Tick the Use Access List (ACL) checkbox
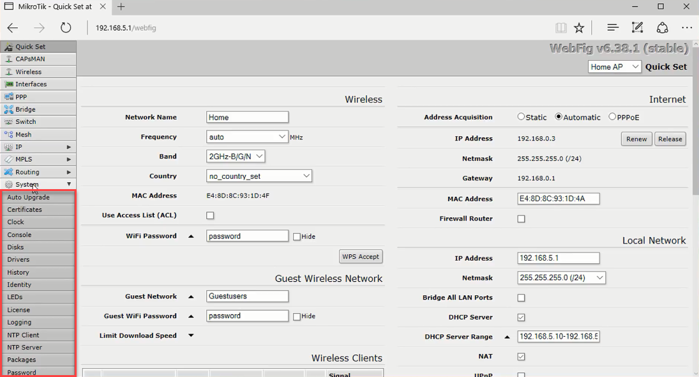 tap(210, 215)
